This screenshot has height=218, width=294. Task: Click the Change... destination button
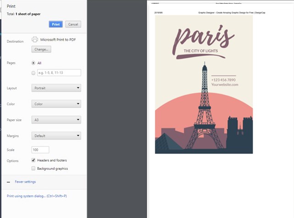tap(41, 49)
